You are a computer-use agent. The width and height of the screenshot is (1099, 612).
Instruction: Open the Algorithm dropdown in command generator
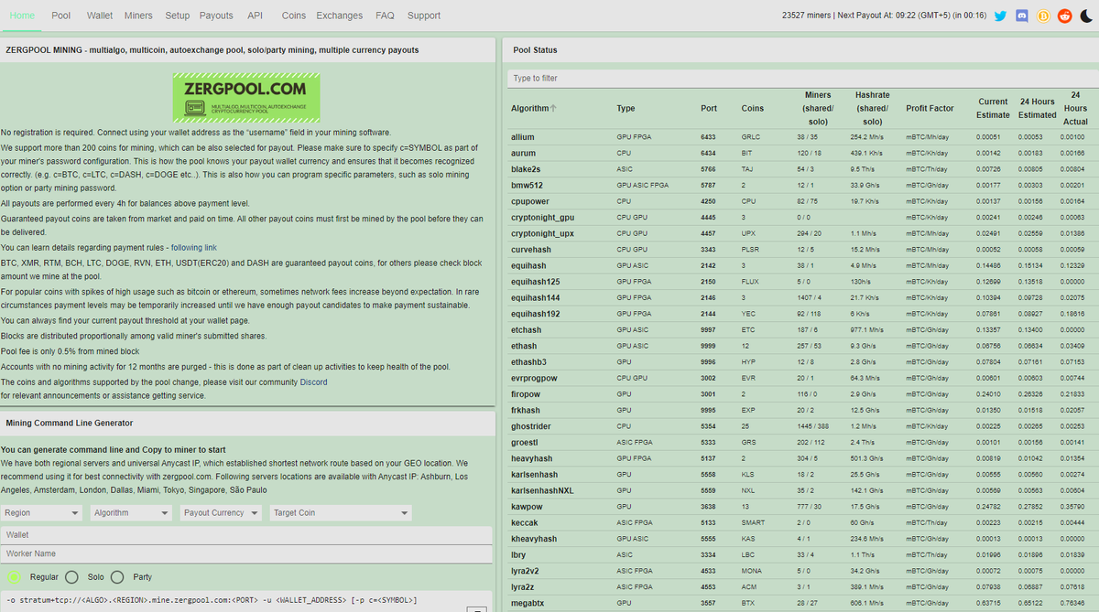[x=131, y=513]
